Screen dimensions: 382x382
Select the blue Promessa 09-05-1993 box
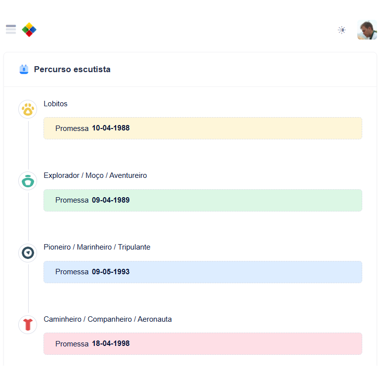[203, 272]
